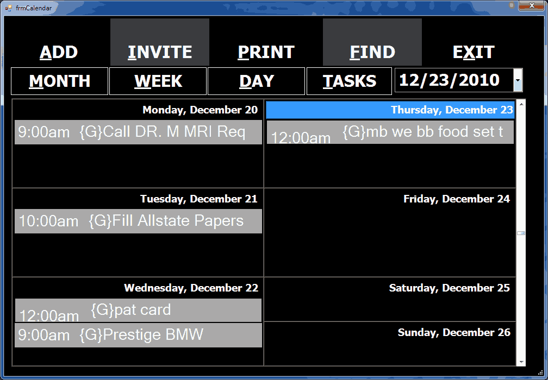
Task: Switch to WEEK view
Action: click(x=158, y=81)
